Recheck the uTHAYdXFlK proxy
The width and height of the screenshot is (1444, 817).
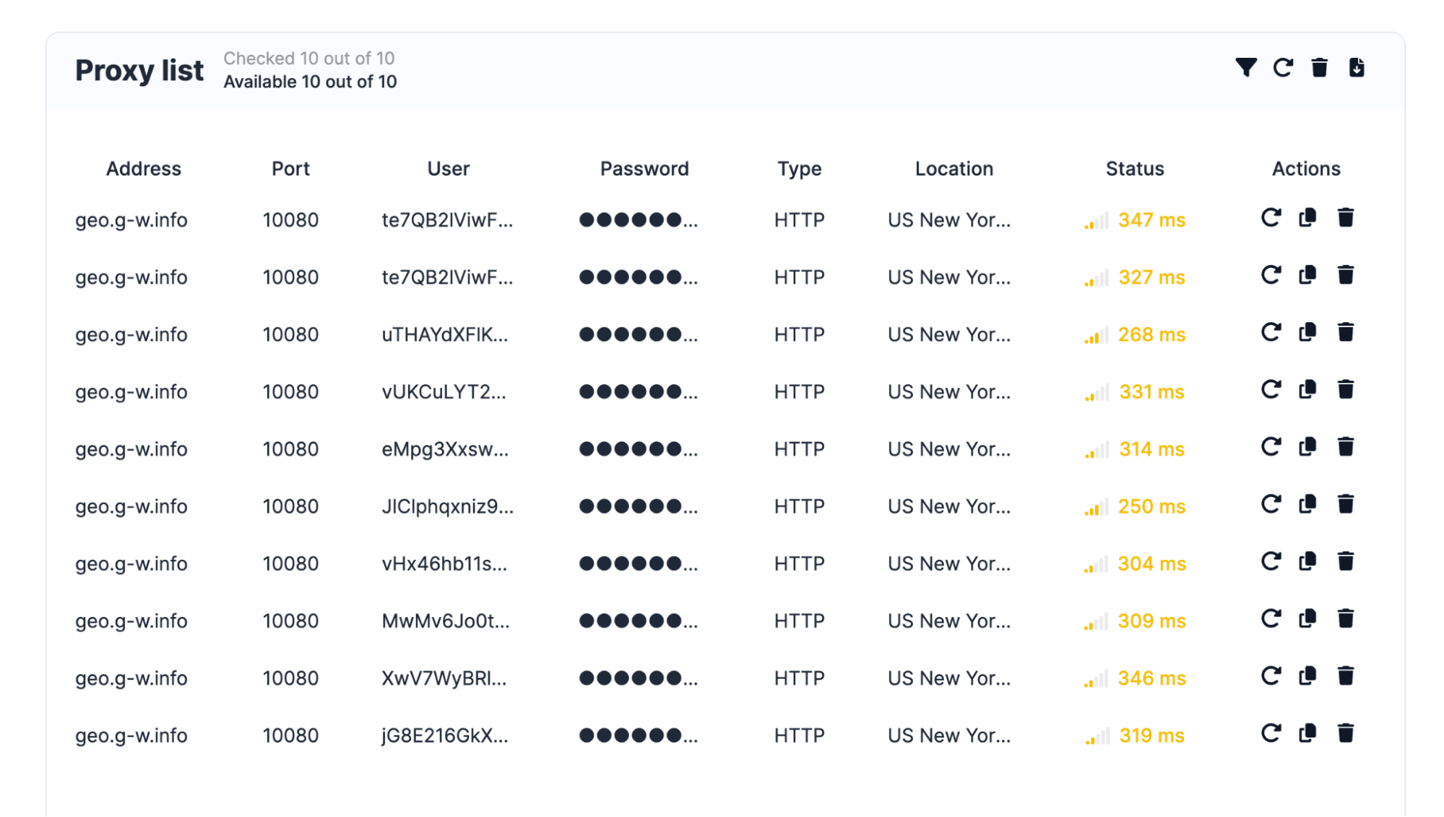pos(1271,332)
